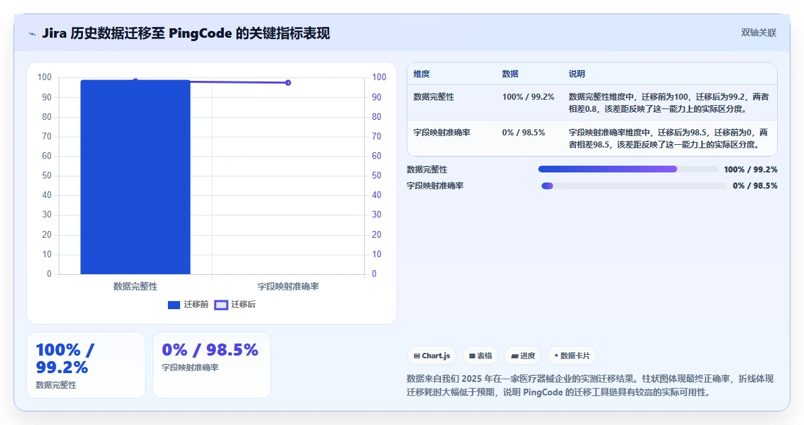Click the 数据完整性 x-axis label
The image size is (804, 425).
pos(136,287)
